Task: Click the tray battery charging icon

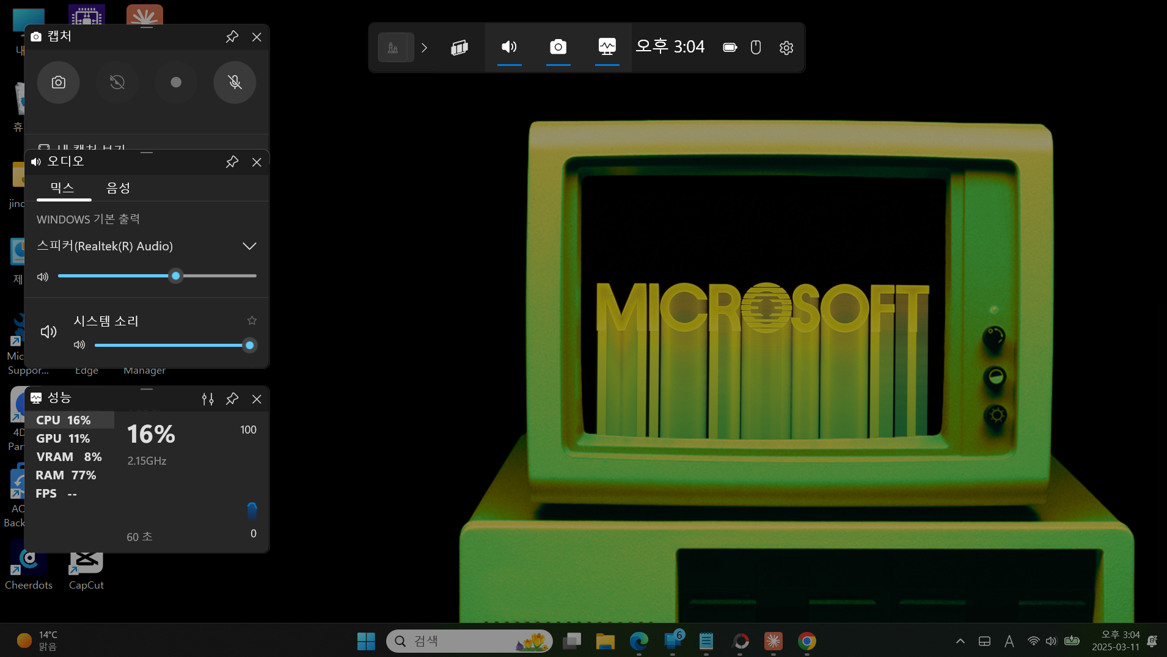Action: point(1072,641)
